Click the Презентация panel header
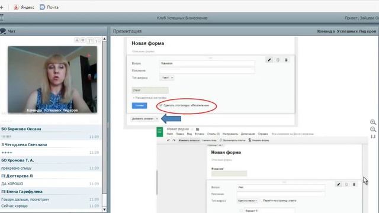Viewport: 379px width, 213px height. [x=127, y=31]
